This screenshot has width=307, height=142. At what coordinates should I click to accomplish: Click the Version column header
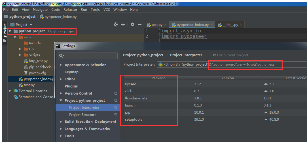[x=228, y=78]
